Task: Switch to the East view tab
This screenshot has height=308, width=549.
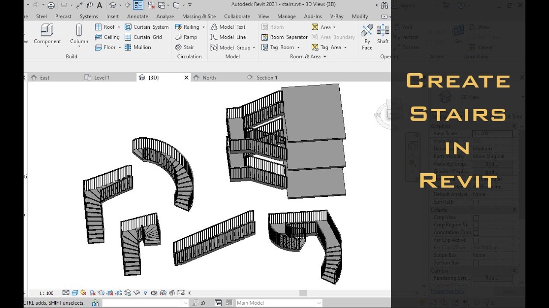Action: tap(45, 77)
